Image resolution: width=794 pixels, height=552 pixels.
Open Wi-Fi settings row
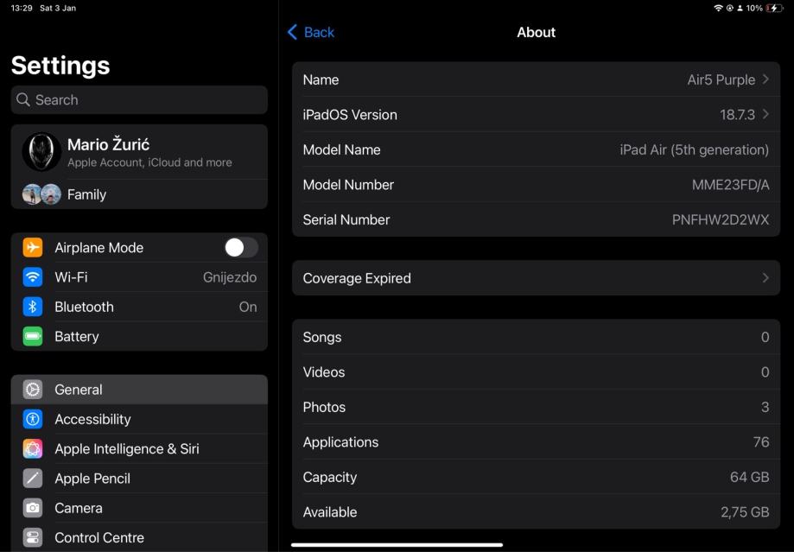pos(139,277)
